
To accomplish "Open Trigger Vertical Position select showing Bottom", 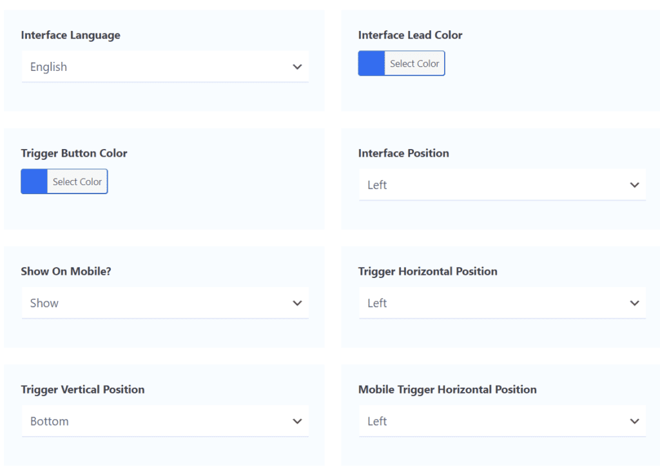I will click(165, 421).
